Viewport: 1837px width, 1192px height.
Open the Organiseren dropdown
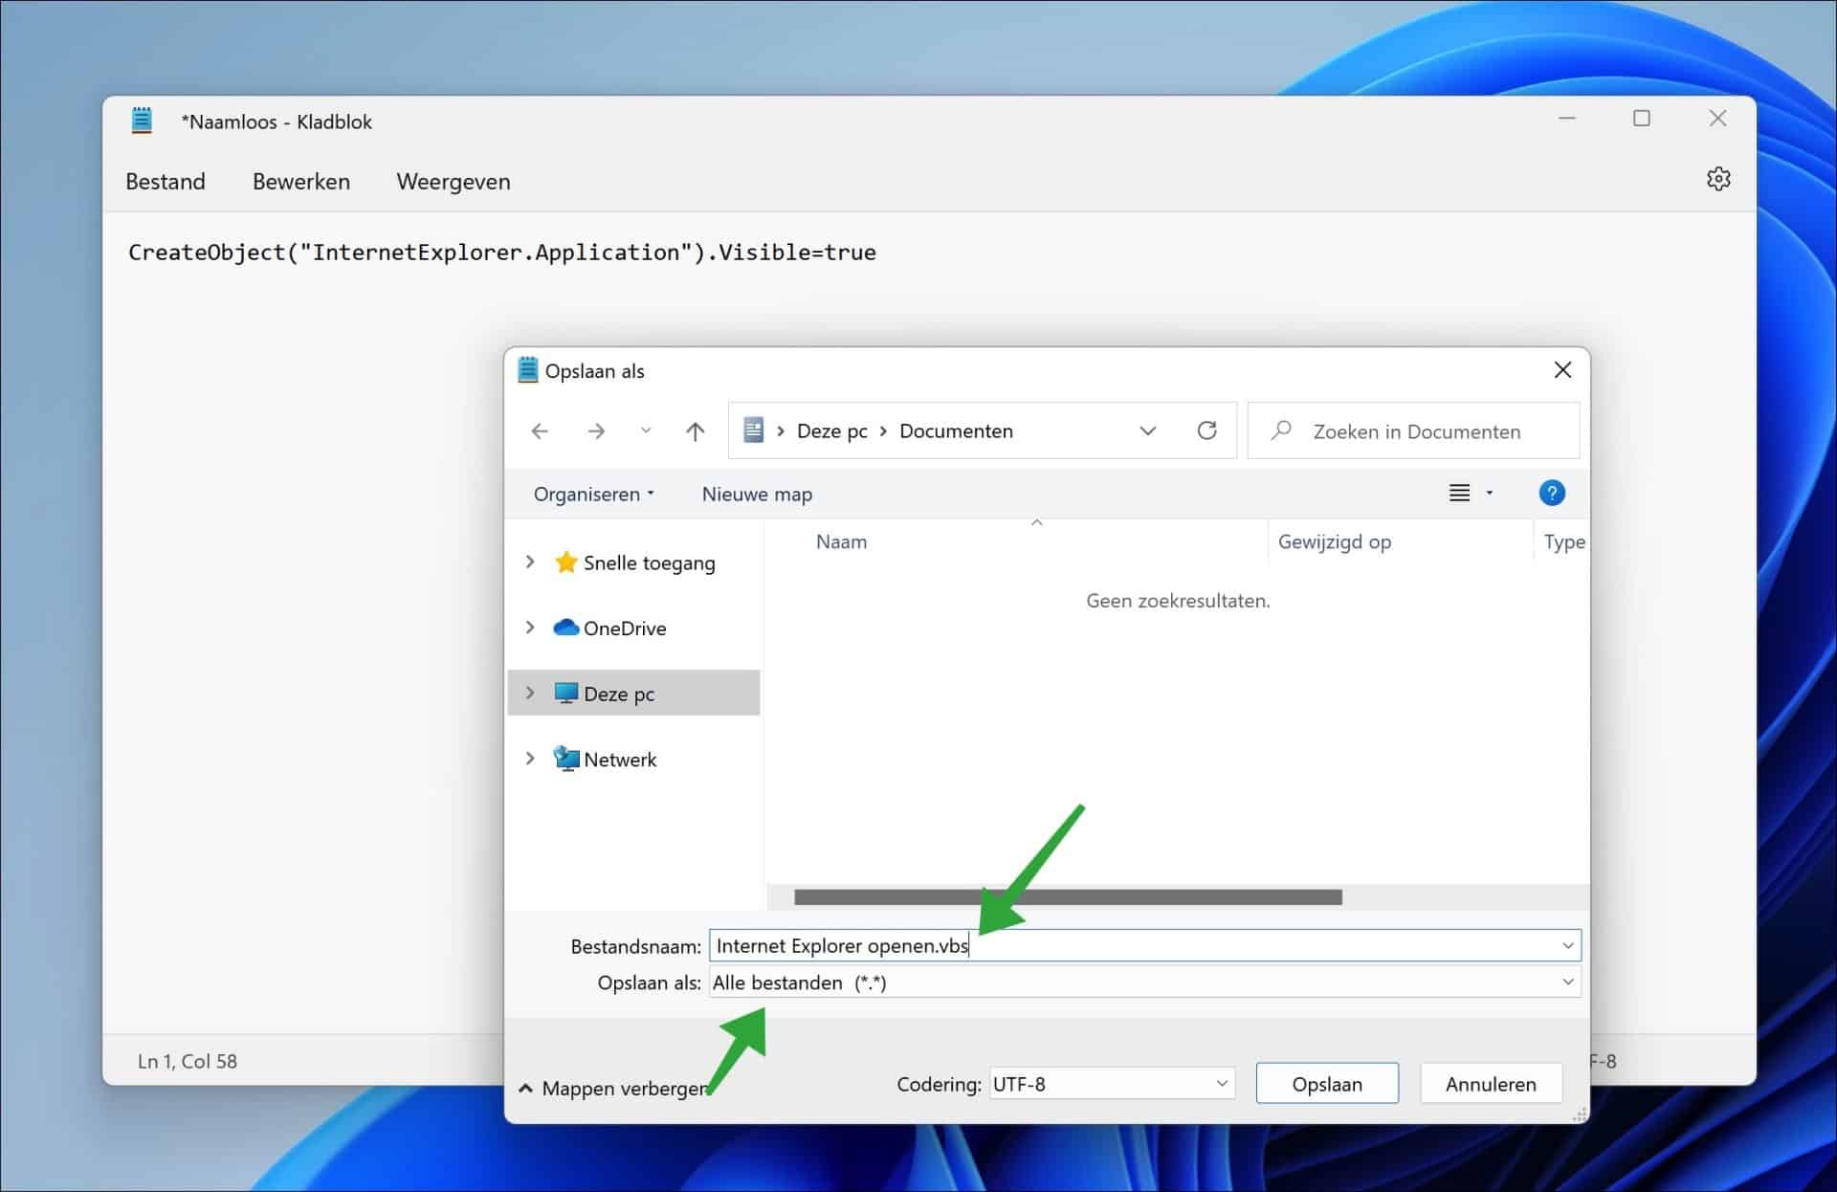tap(593, 494)
